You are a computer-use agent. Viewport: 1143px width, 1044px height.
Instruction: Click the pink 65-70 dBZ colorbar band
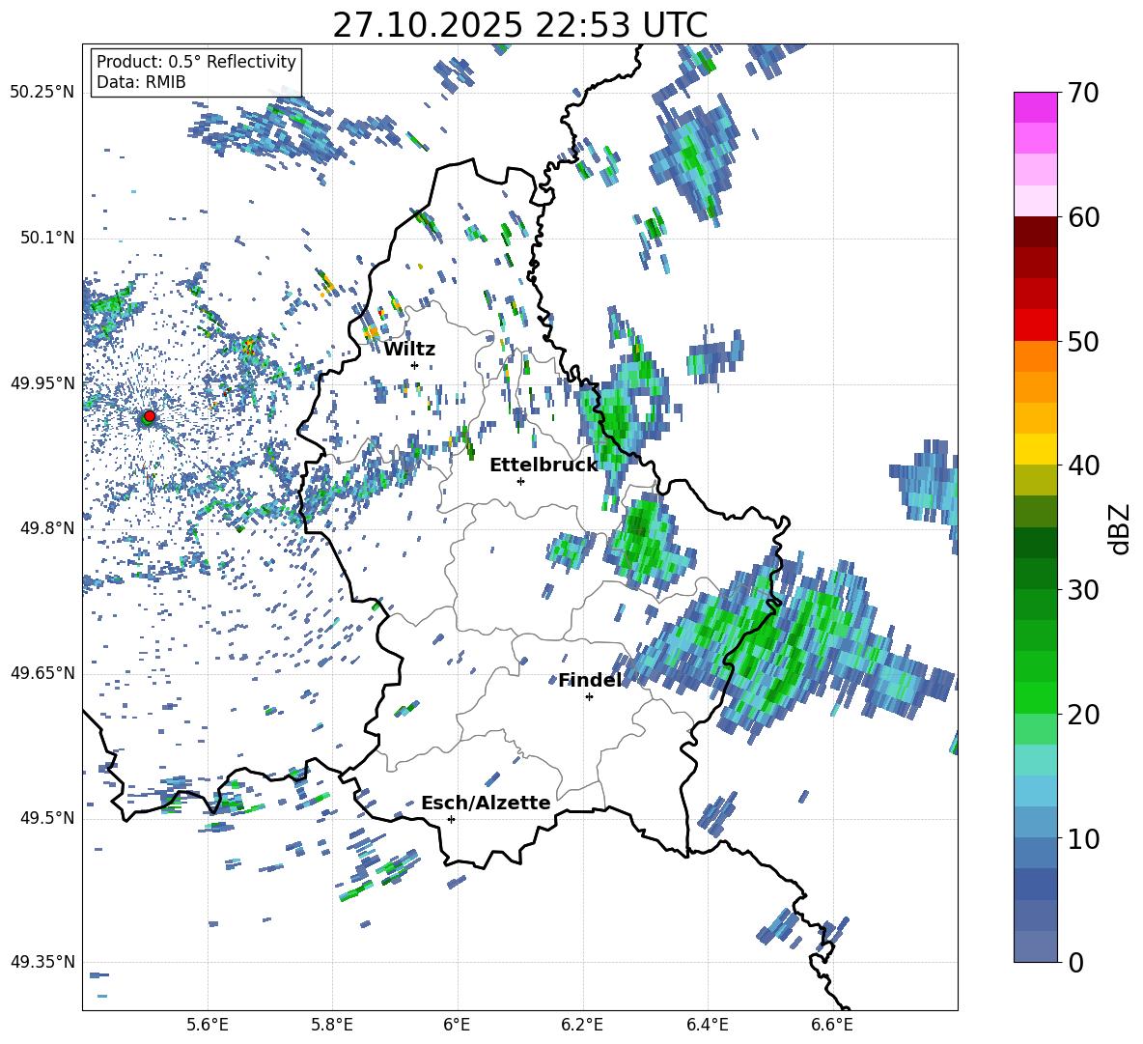click(x=1035, y=123)
